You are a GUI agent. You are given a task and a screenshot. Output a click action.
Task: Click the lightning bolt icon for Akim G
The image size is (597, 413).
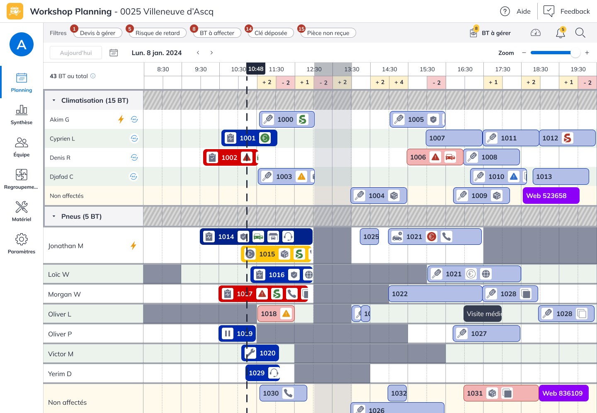point(121,119)
